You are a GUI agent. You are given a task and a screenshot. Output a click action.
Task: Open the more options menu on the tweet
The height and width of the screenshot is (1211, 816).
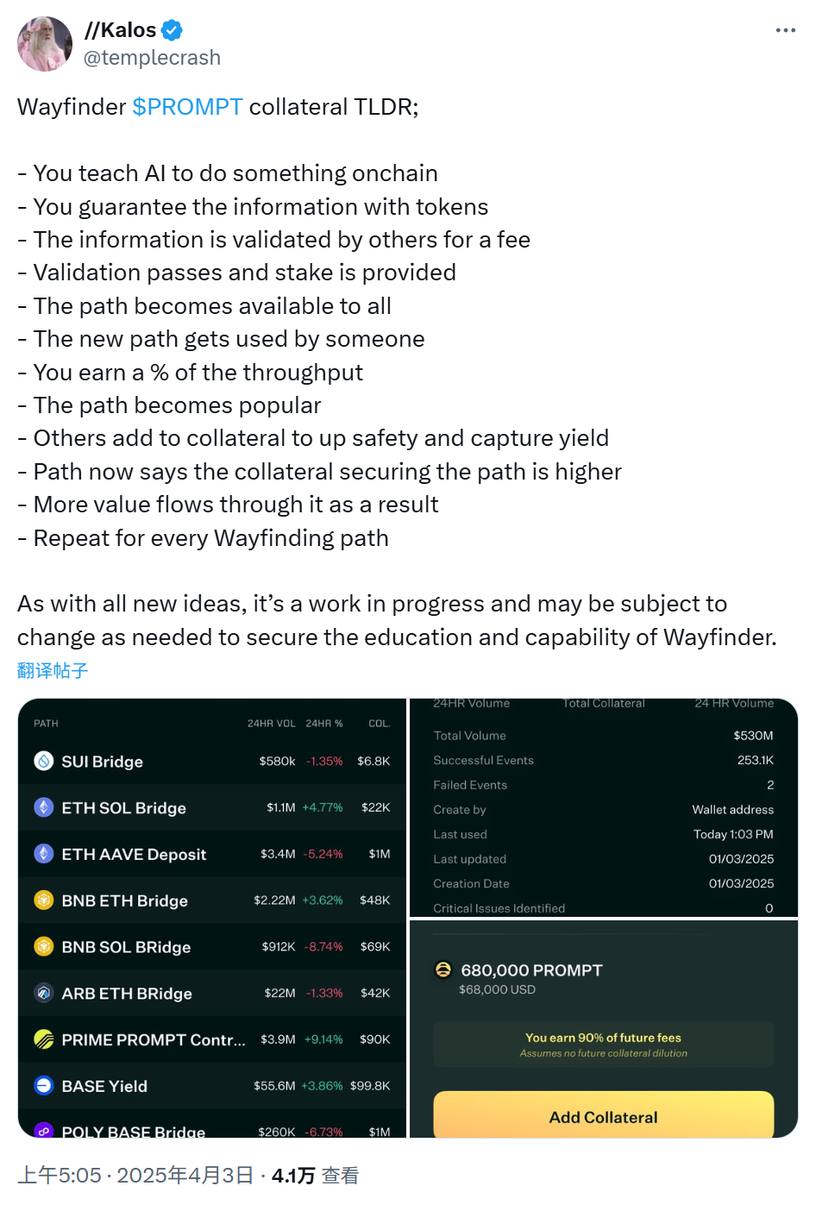click(x=786, y=29)
